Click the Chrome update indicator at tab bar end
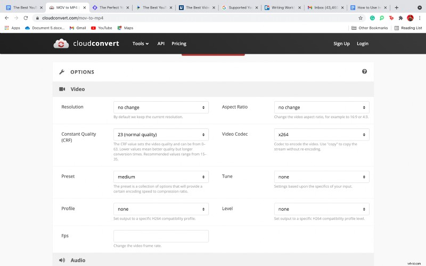Screen dimensions: 426x266 [x=420, y=7]
